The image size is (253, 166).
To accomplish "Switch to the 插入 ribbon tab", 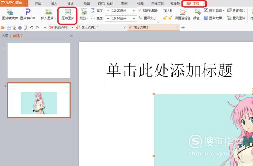I will pos(54,3).
